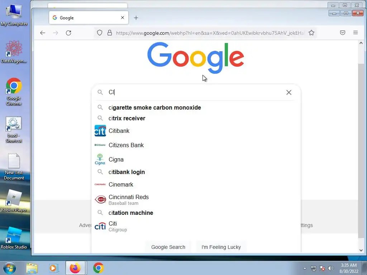Bookmark the page with the star icon

click(x=311, y=33)
